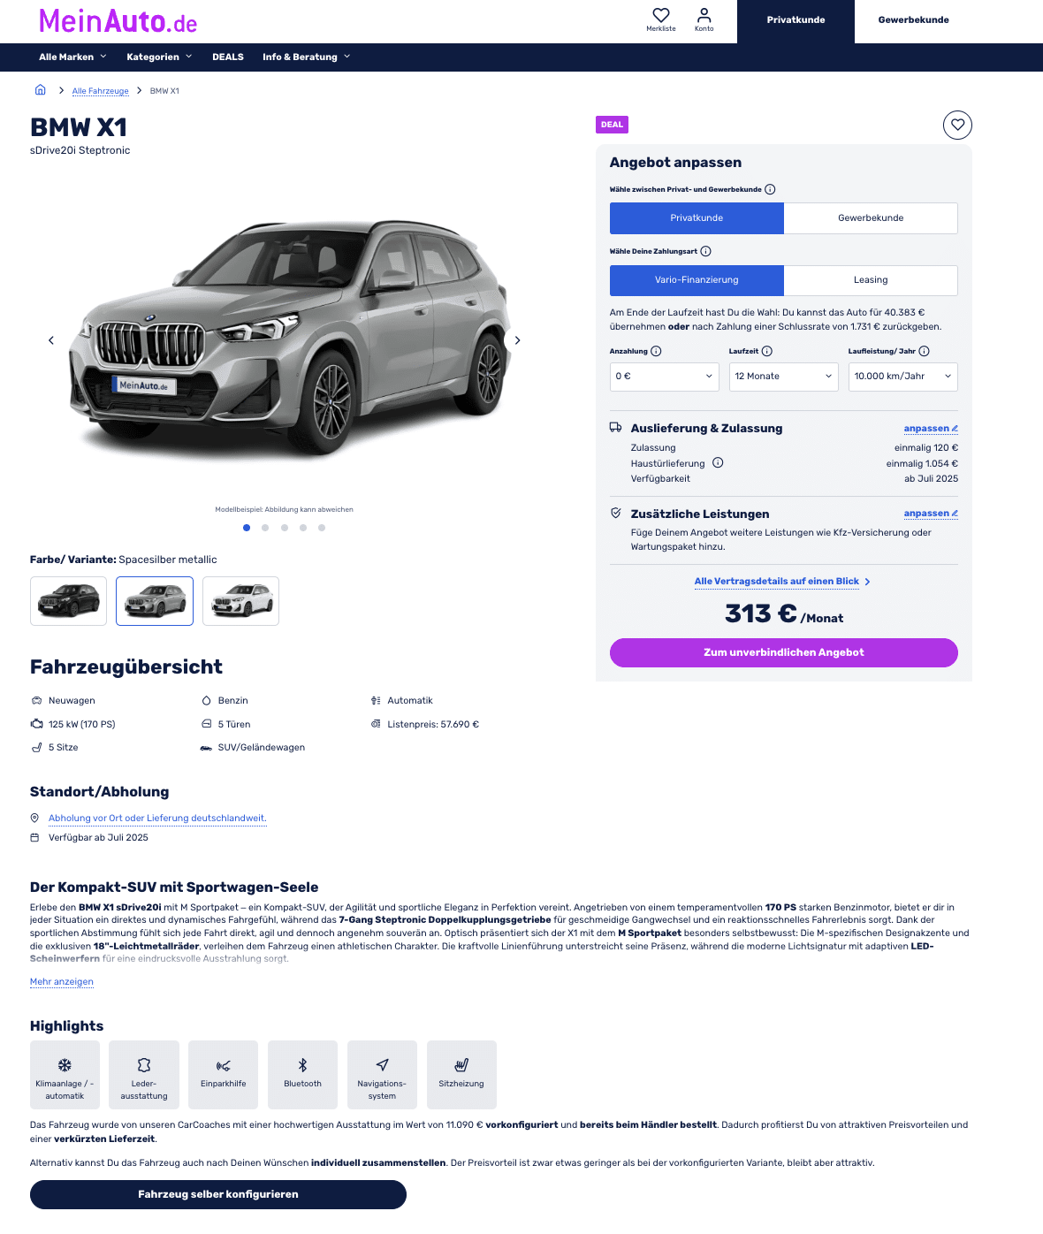The width and height of the screenshot is (1043, 1234).
Task: Select Vario-Finanzierung payment option
Action: (697, 280)
